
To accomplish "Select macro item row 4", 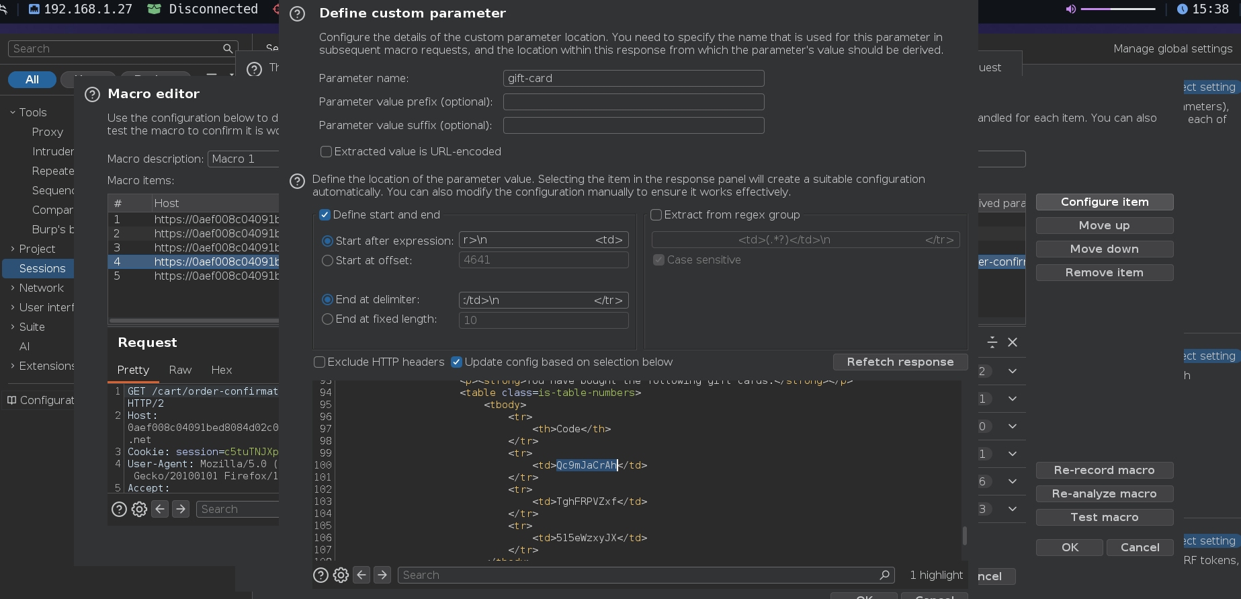I will click(194, 262).
